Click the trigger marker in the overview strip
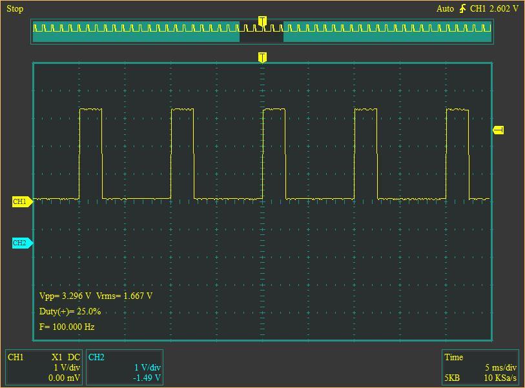 [262, 21]
